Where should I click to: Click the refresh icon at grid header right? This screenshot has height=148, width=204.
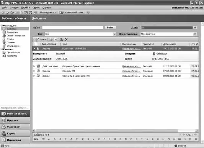[x=197, y=44]
